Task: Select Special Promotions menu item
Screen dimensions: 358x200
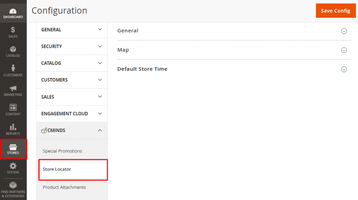Action: [62, 151]
